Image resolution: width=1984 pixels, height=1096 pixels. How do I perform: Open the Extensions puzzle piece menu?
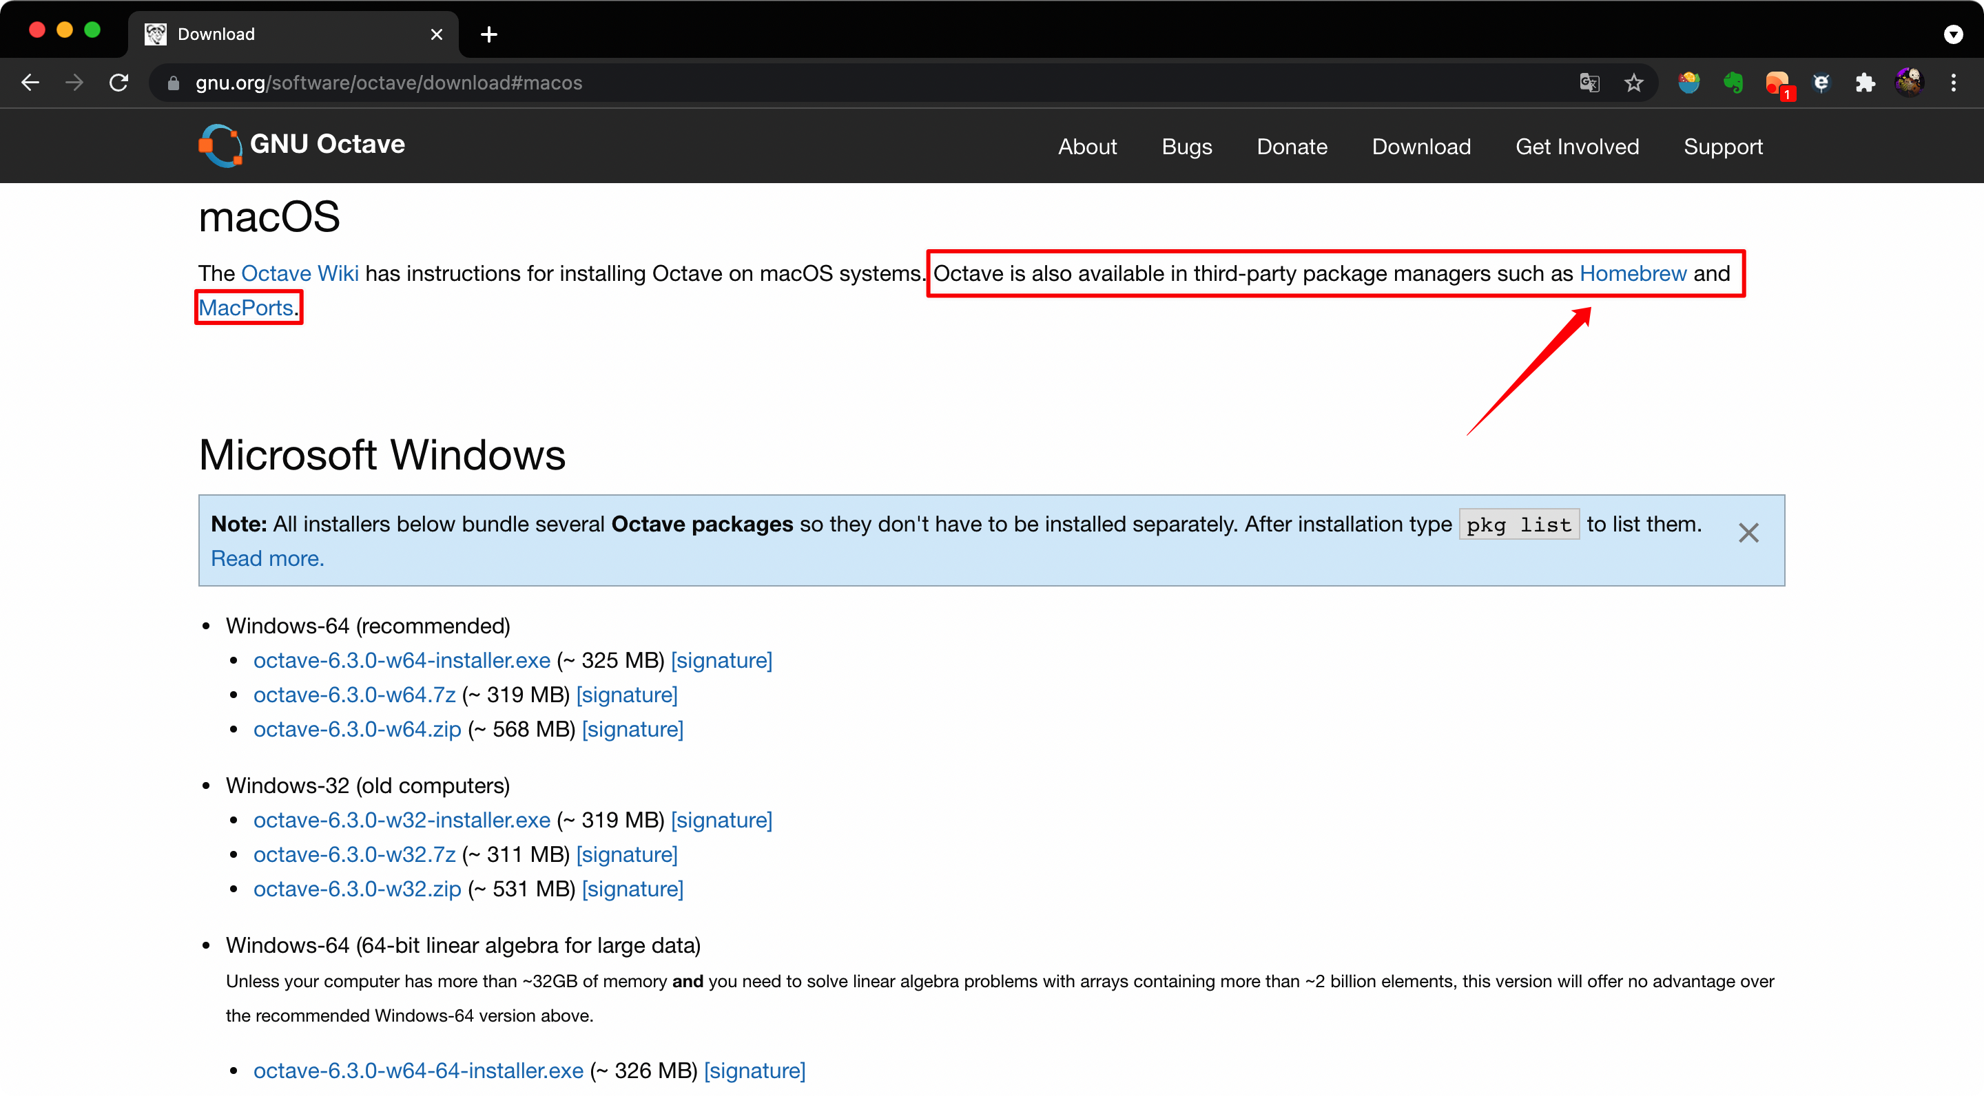tap(1865, 83)
